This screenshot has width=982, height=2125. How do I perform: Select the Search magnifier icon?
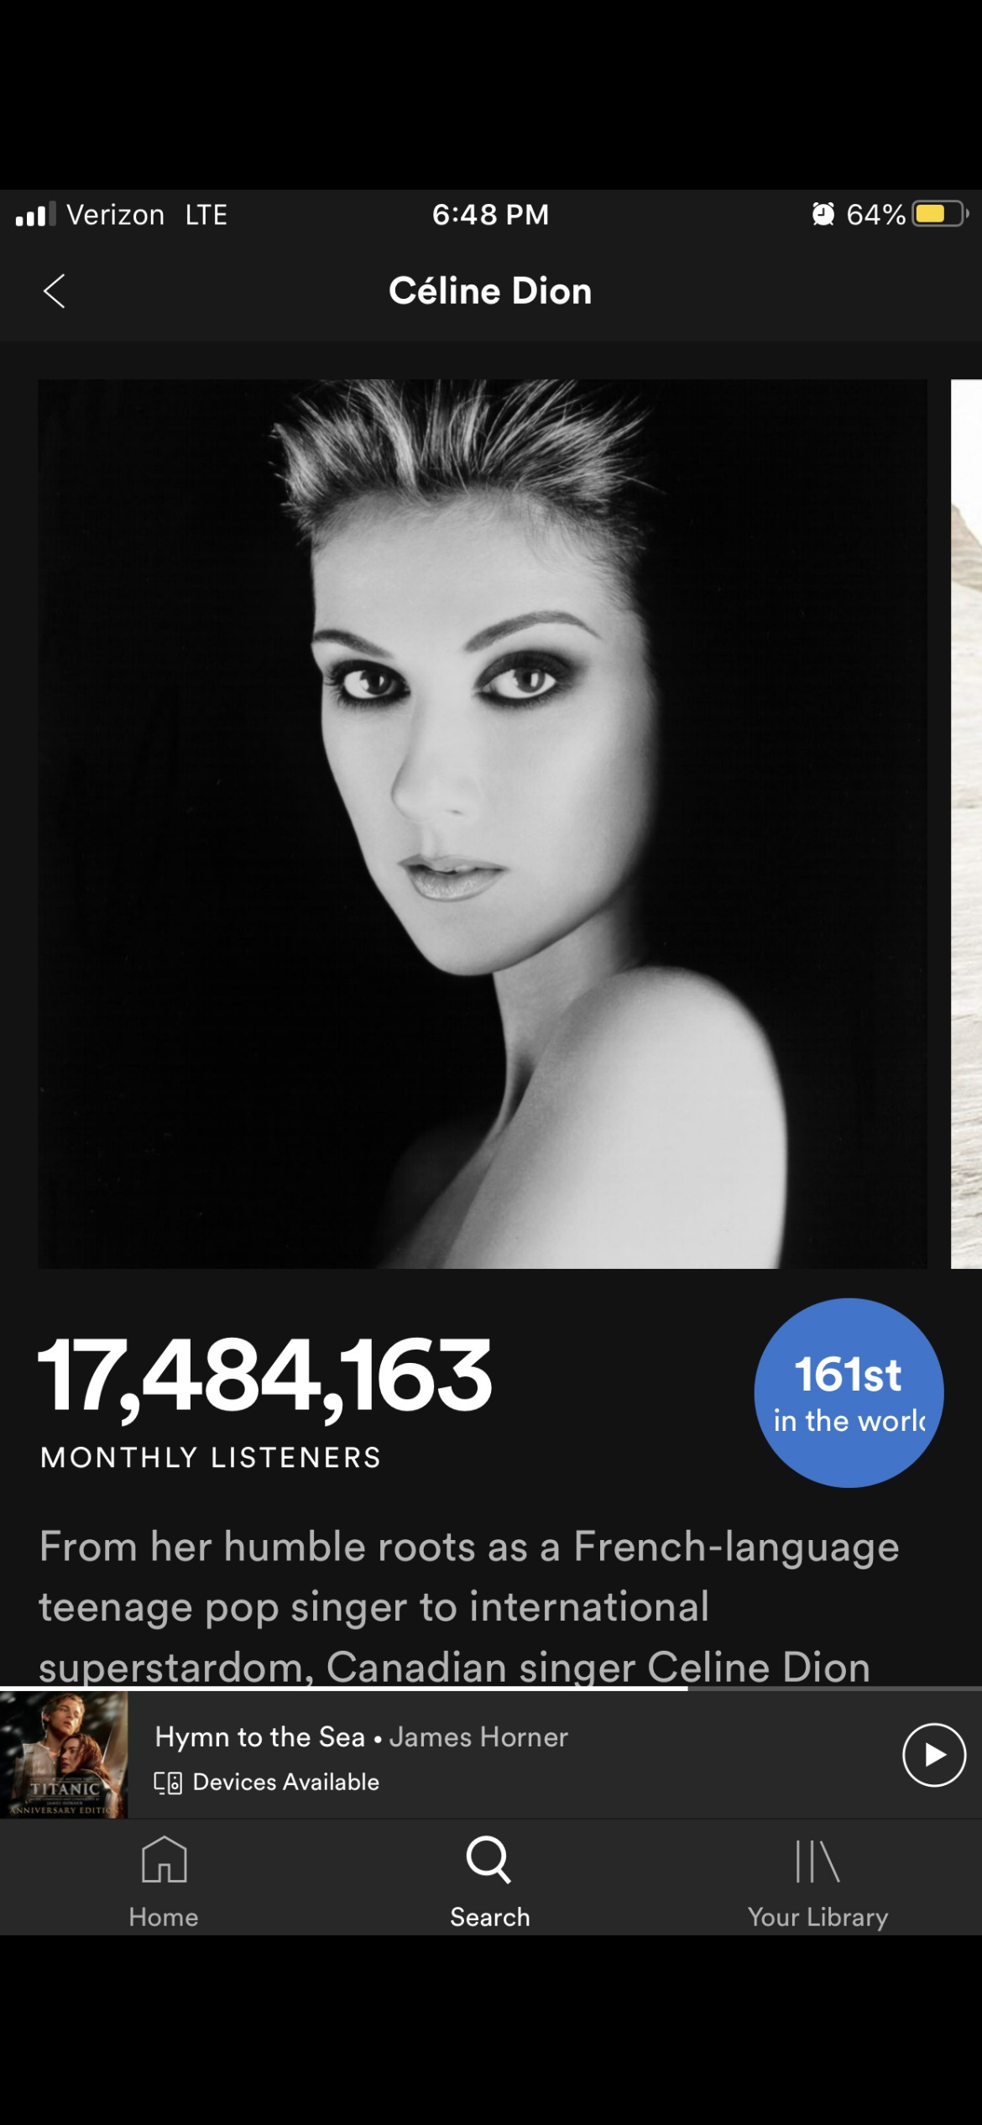point(489,1859)
